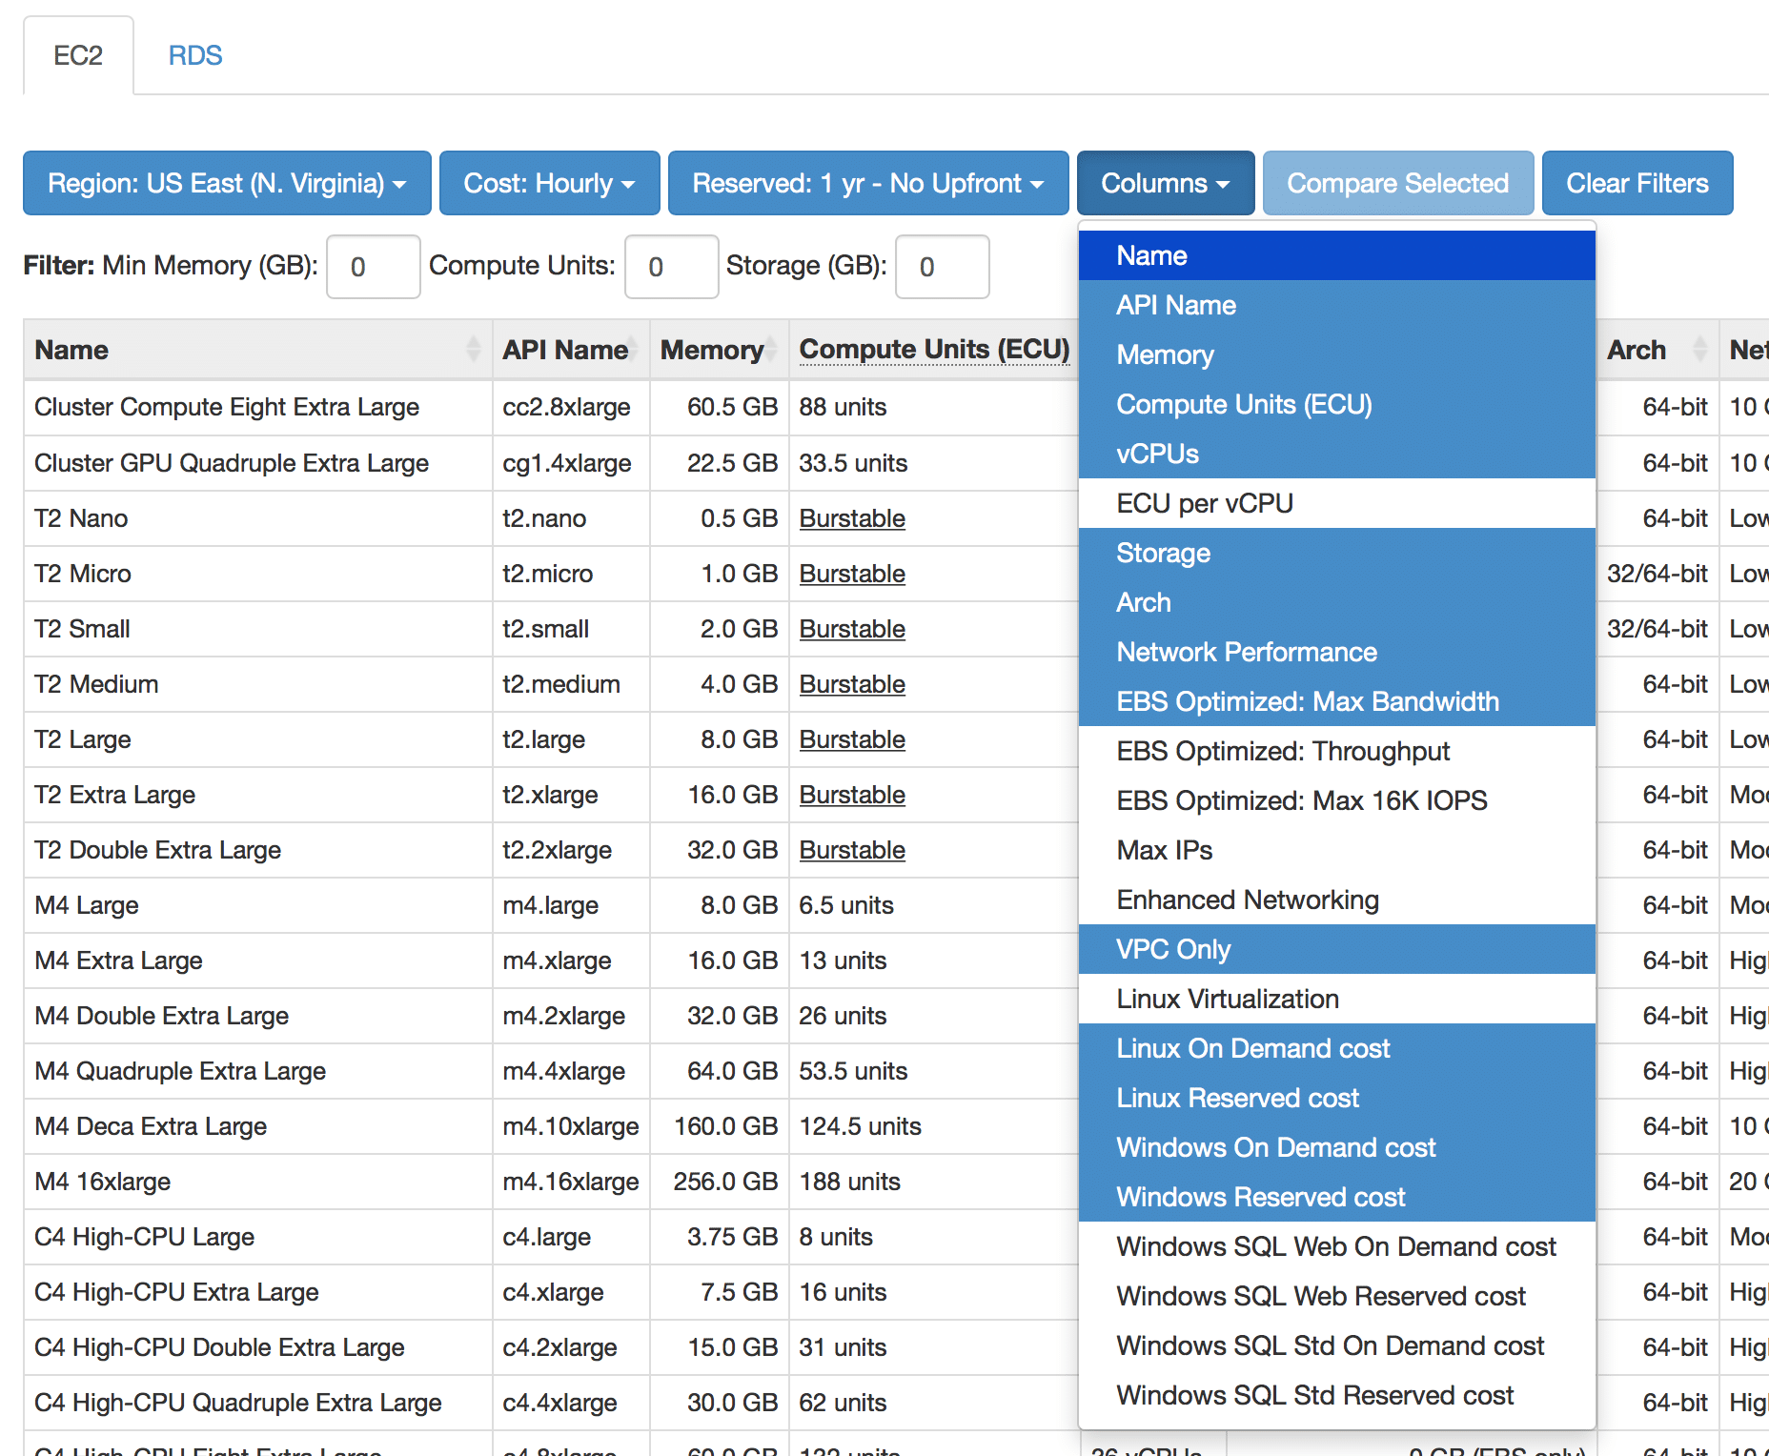Expand the Cost: Hourly dropdown
This screenshot has width=1769, height=1456.
tap(549, 183)
